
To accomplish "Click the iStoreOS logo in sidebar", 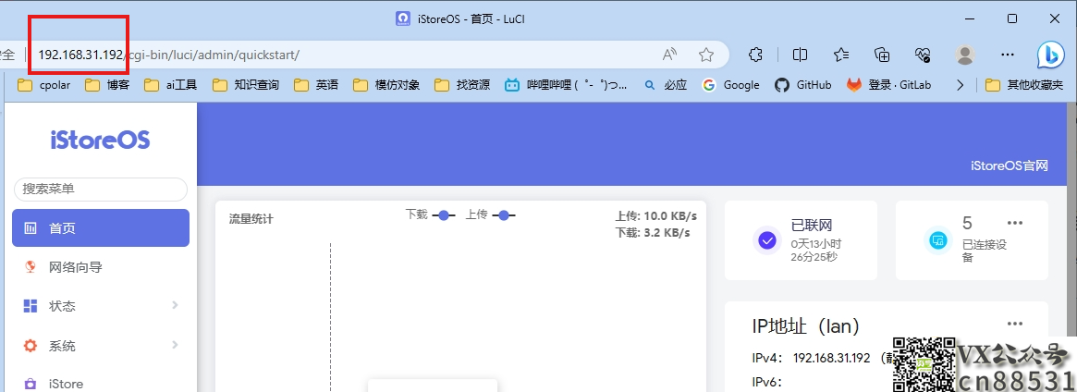I will [x=100, y=140].
